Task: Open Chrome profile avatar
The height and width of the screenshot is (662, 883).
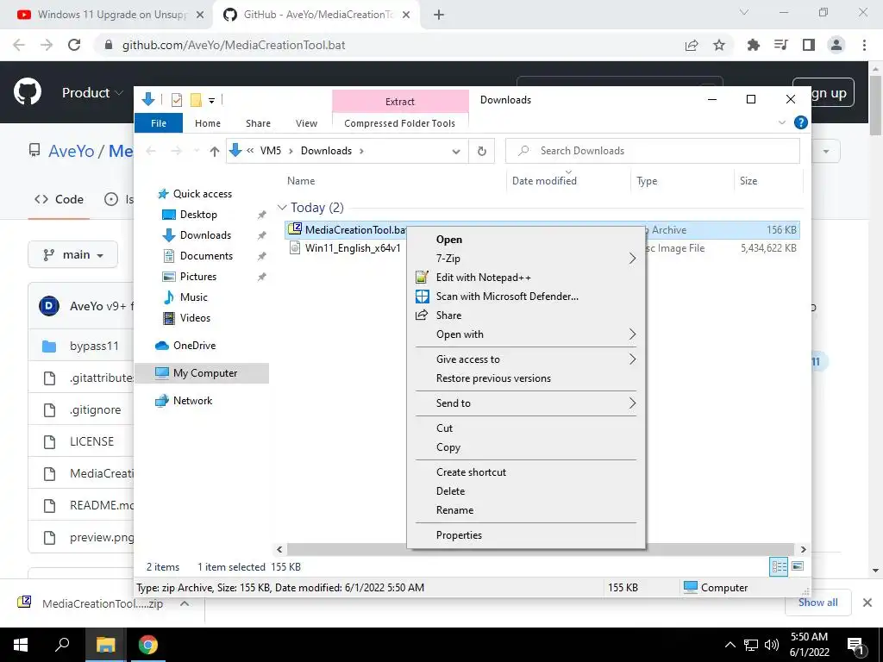Action: [x=836, y=45]
